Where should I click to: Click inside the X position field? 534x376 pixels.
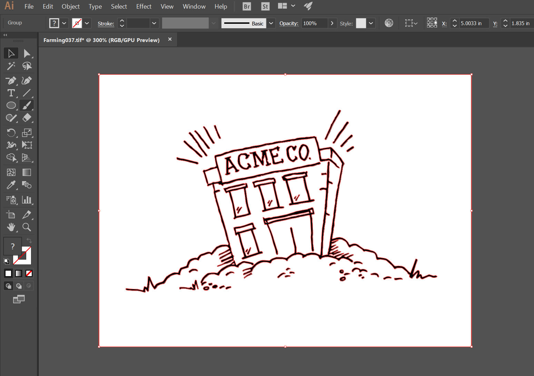coord(474,23)
